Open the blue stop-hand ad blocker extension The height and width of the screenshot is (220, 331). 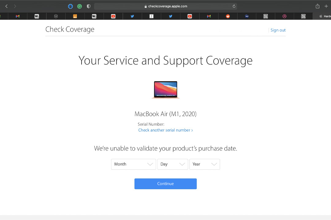click(x=70, y=6)
